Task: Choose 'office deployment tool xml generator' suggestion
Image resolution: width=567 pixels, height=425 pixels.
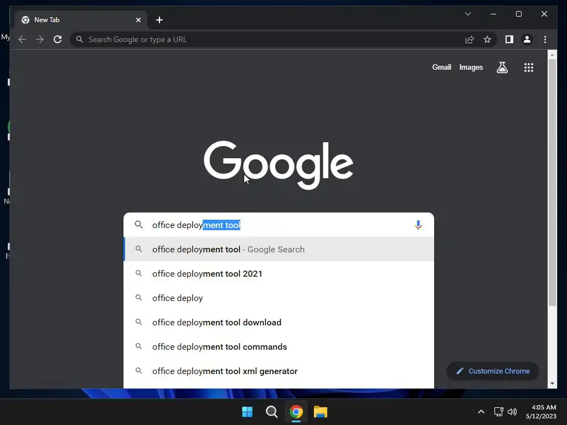Action: (x=279, y=371)
